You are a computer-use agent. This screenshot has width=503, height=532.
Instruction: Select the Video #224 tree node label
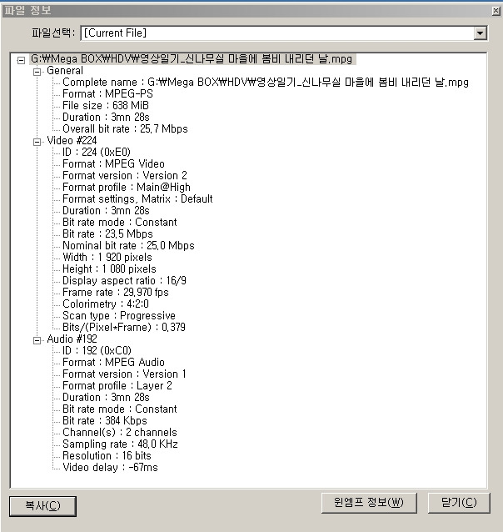72,140
